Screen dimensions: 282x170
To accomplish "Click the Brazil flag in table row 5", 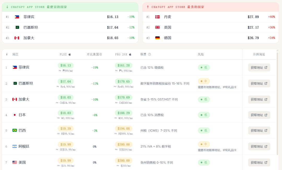I will [15, 130].
